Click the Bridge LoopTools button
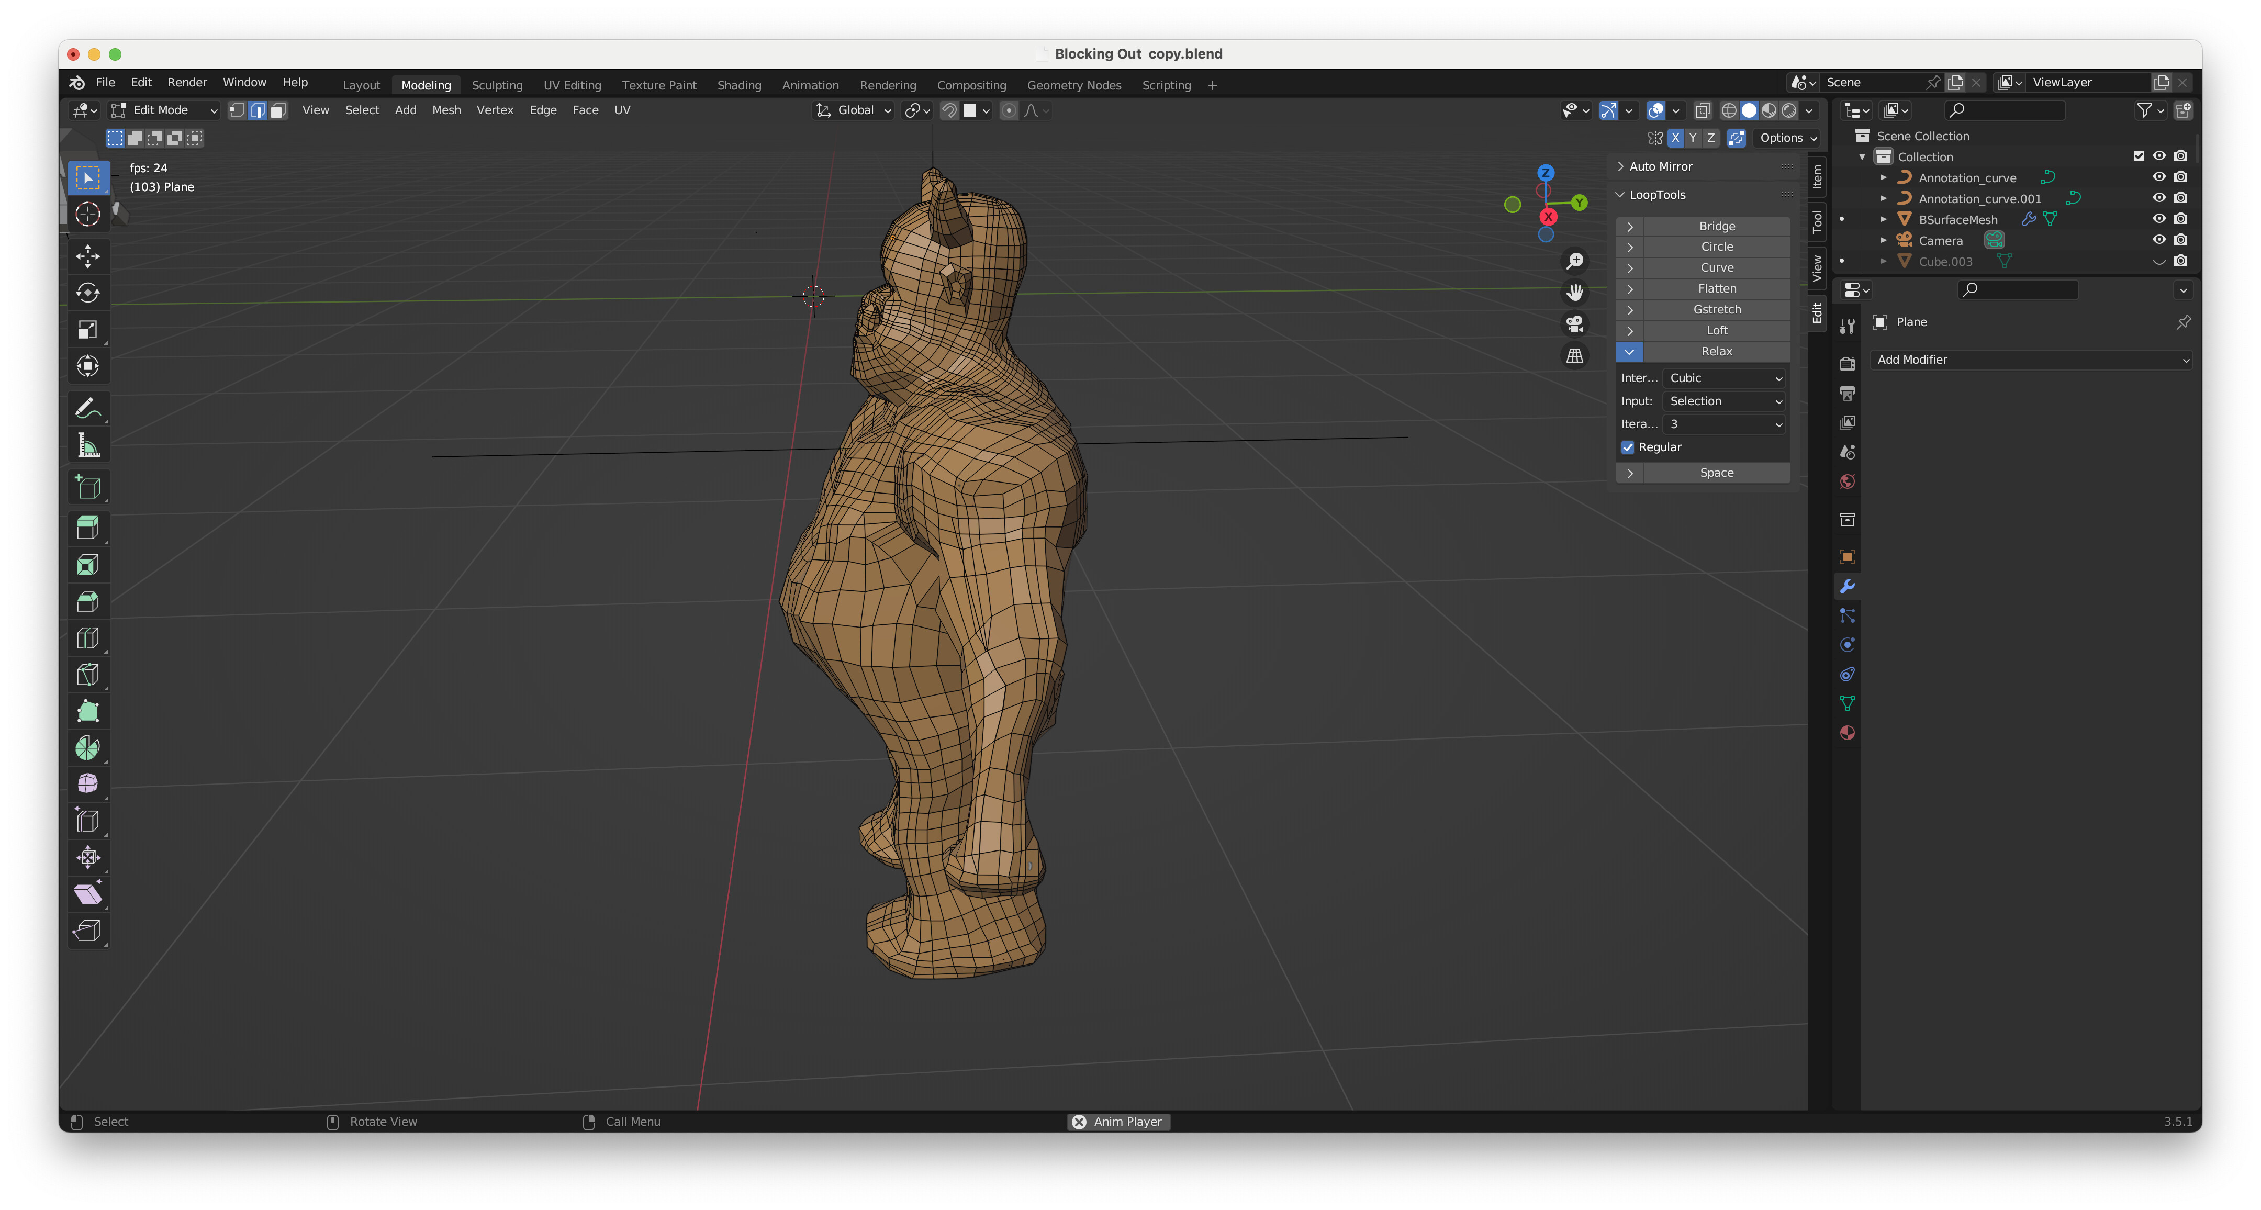This screenshot has height=1210, width=2261. [x=1716, y=226]
